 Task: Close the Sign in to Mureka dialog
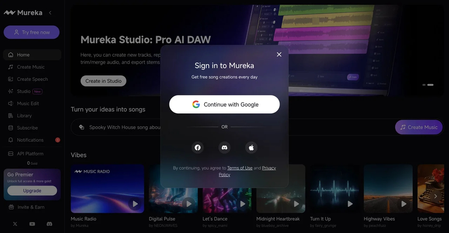279,55
